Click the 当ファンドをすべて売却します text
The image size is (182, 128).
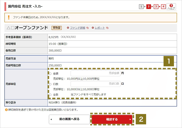click(88, 95)
